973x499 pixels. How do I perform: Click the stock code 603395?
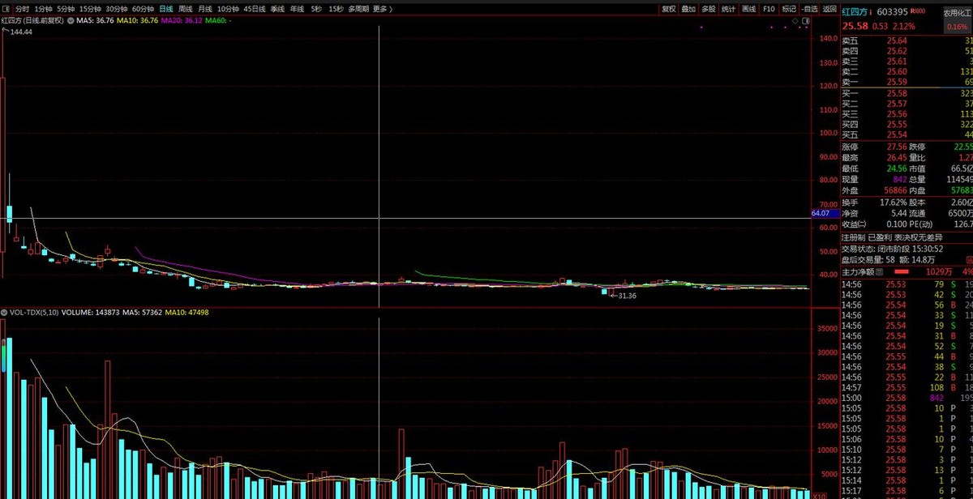tap(892, 12)
